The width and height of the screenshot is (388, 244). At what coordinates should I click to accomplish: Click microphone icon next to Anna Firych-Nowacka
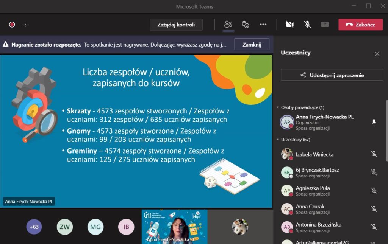point(374,122)
